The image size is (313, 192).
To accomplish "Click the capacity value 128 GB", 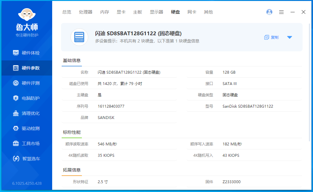I will coord(229,72).
